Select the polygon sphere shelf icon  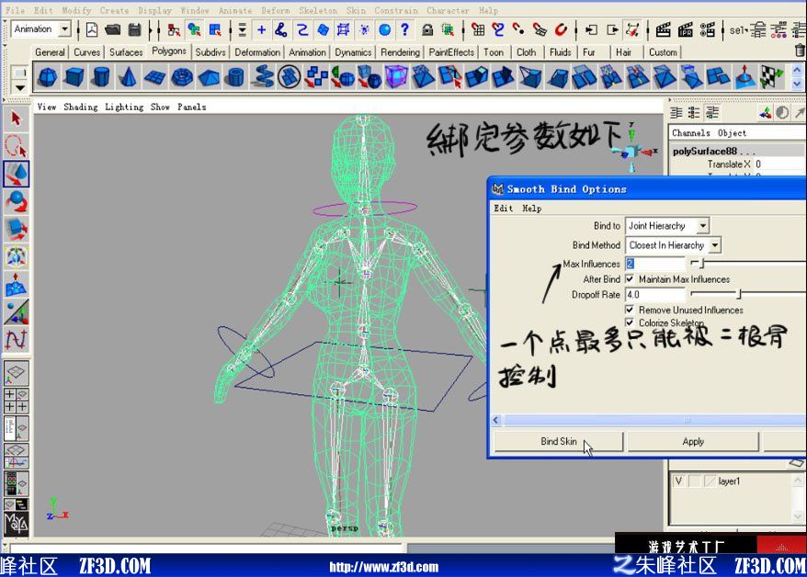[x=48, y=78]
